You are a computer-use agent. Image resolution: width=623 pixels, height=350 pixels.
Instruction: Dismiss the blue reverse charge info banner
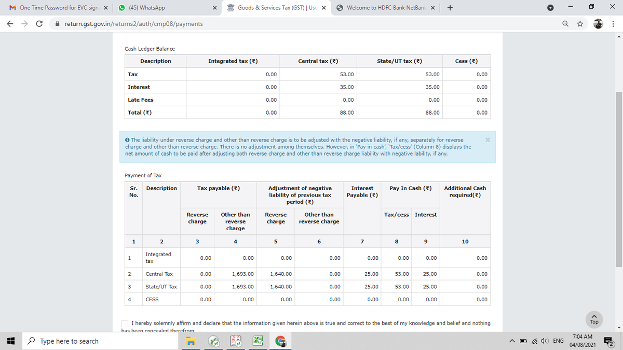coord(487,140)
